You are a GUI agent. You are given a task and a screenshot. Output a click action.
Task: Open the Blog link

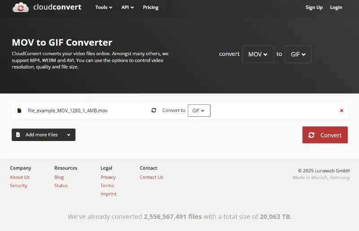coord(59,177)
